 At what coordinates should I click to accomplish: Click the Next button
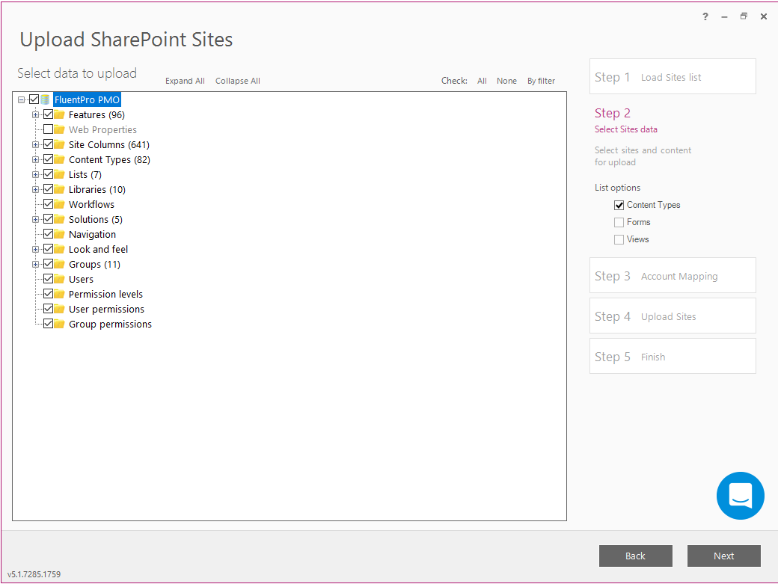coord(724,556)
